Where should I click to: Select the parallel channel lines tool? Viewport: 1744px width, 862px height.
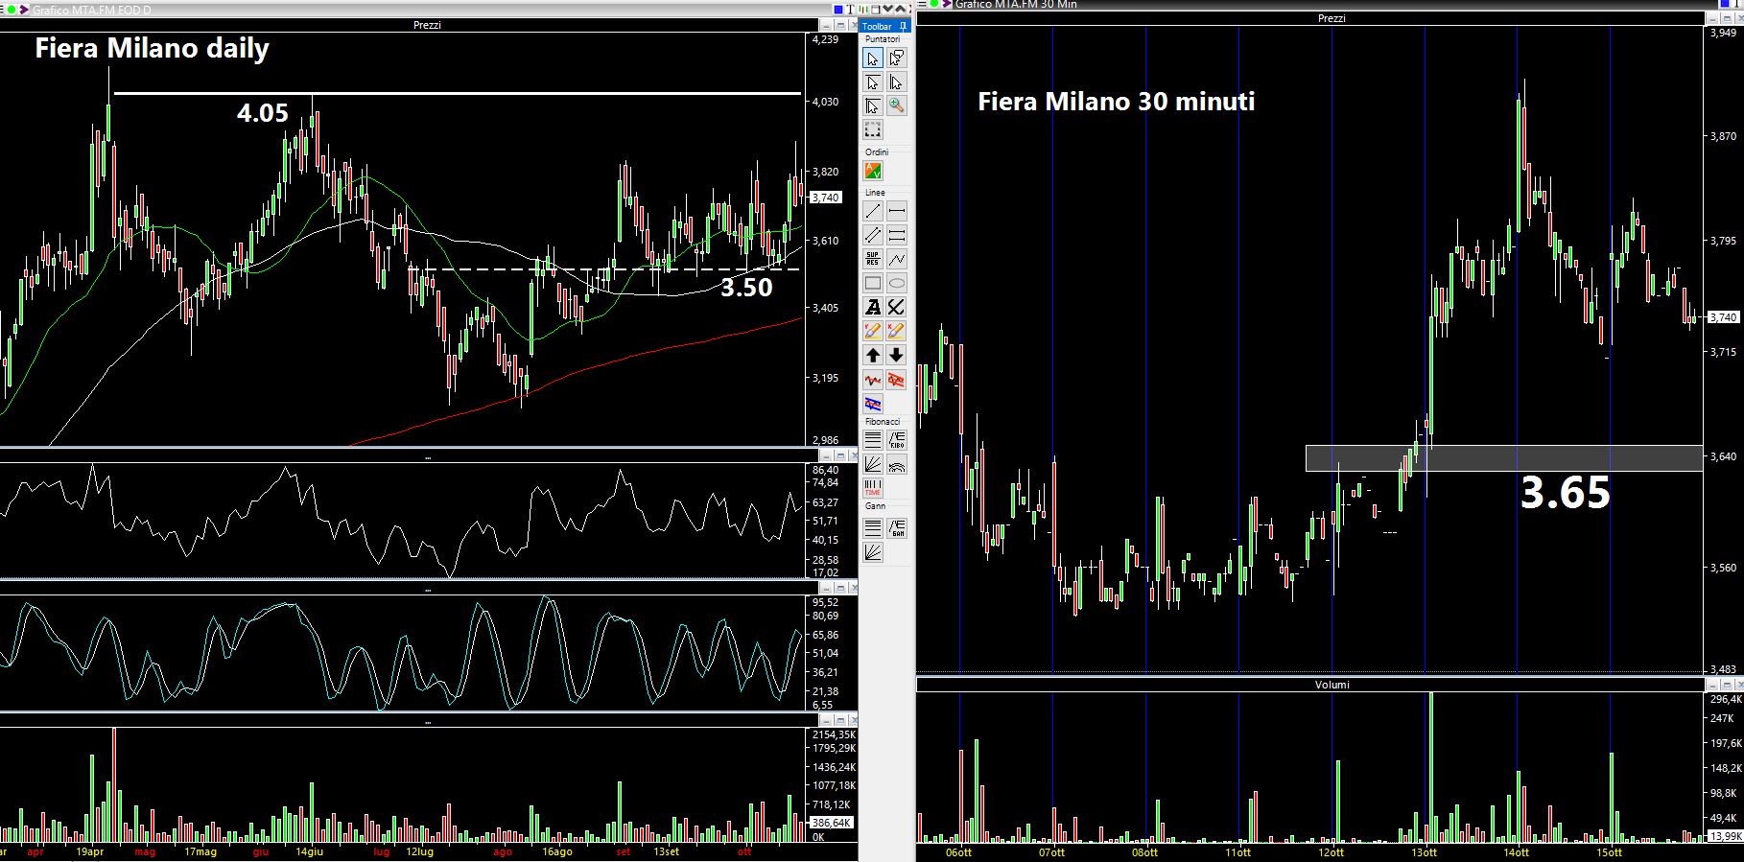[873, 235]
